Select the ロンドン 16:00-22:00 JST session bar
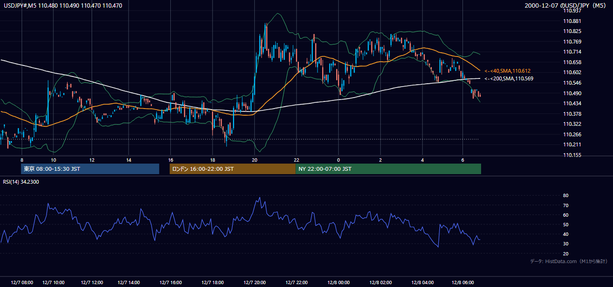The image size is (613, 287). click(233, 169)
